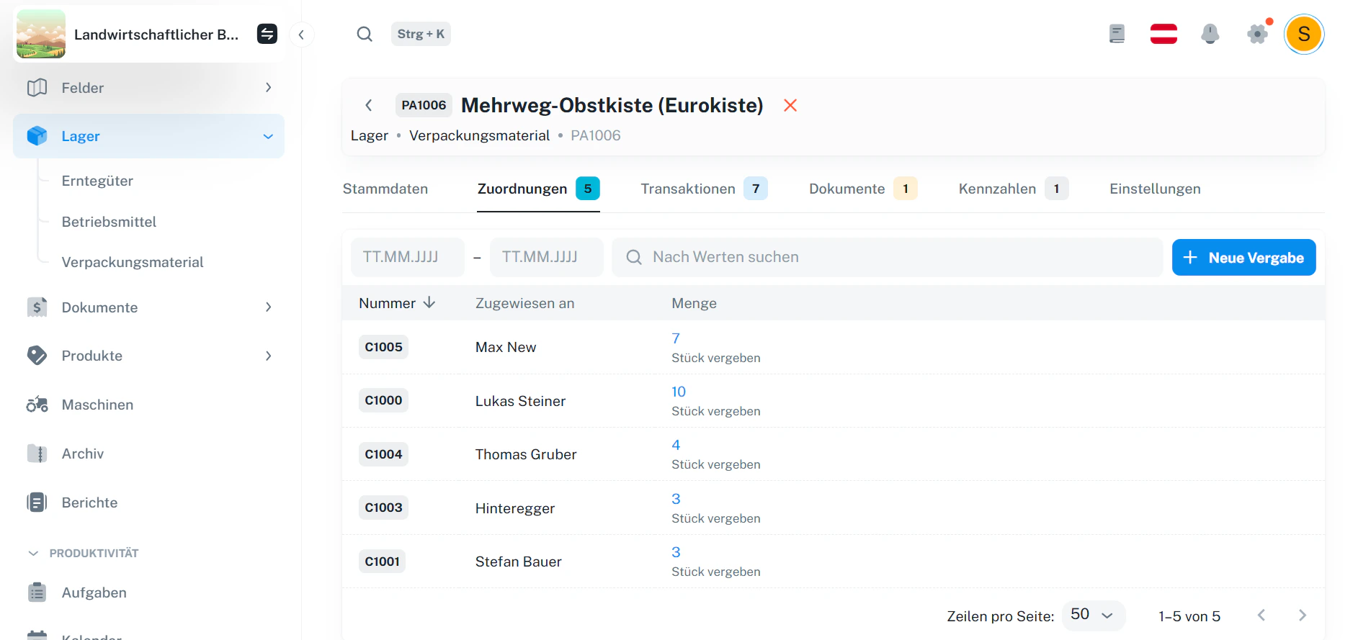Click the PA1006 badge in the title
Screen dimensions: 1358x640
click(424, 105)
